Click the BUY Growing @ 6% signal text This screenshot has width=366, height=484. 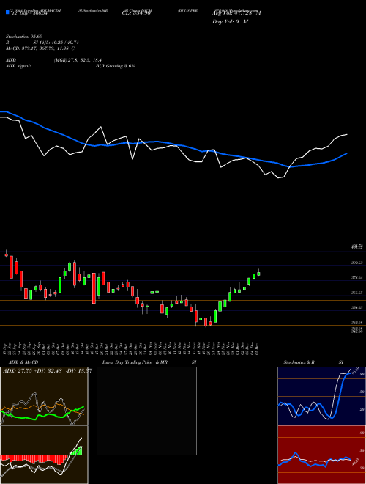click(x=115, y=66)
